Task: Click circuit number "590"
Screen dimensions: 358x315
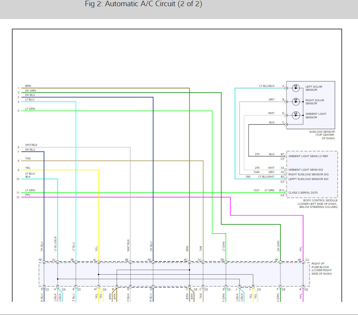Action: (x=248, y=177)
